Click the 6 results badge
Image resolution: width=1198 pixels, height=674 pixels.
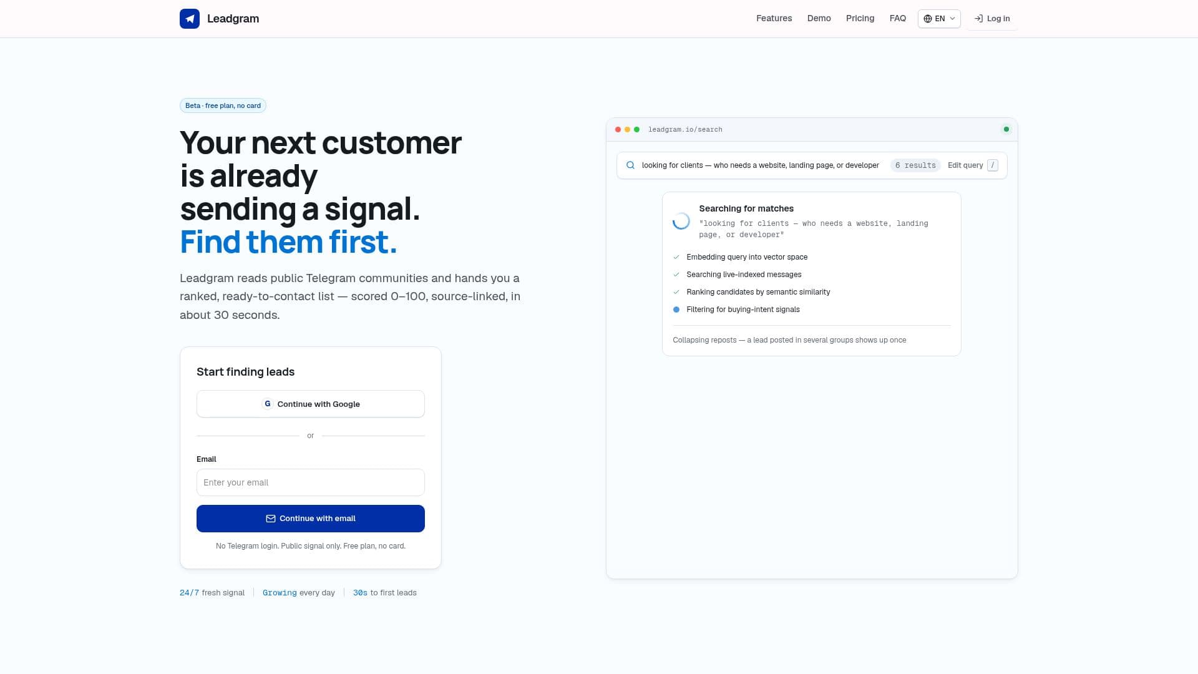915,165
